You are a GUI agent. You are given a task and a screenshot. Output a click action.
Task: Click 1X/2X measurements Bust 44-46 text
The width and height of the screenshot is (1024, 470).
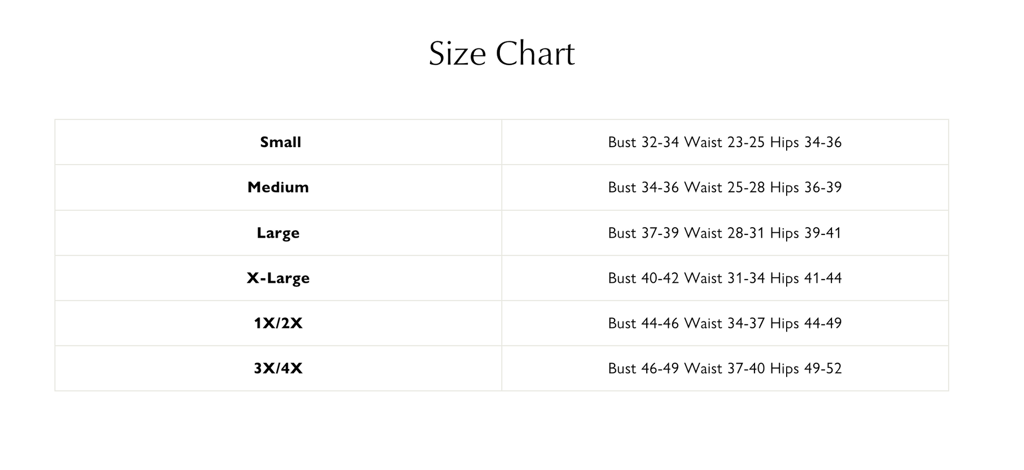[x=643, y=323]
